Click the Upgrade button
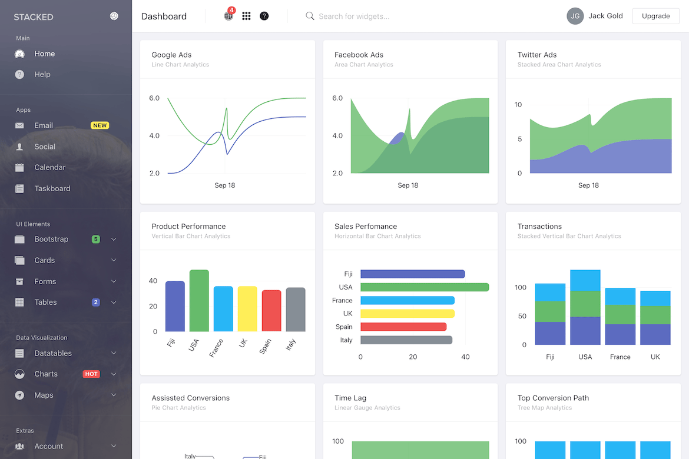Viewport: 689px width, 459px height. click(x=655, y=16)
